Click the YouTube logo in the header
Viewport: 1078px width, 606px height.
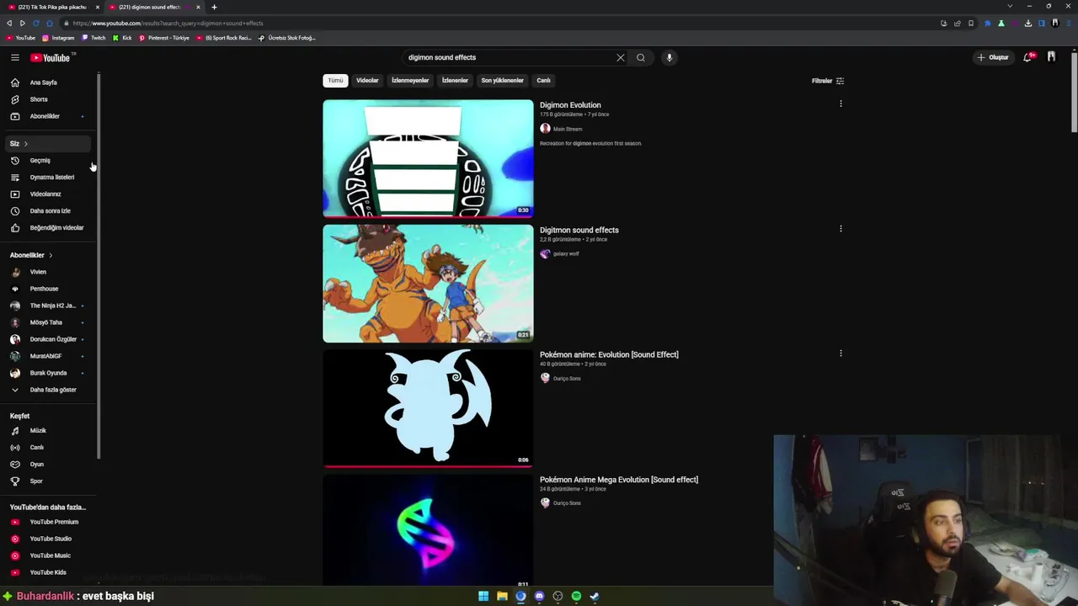51,57
